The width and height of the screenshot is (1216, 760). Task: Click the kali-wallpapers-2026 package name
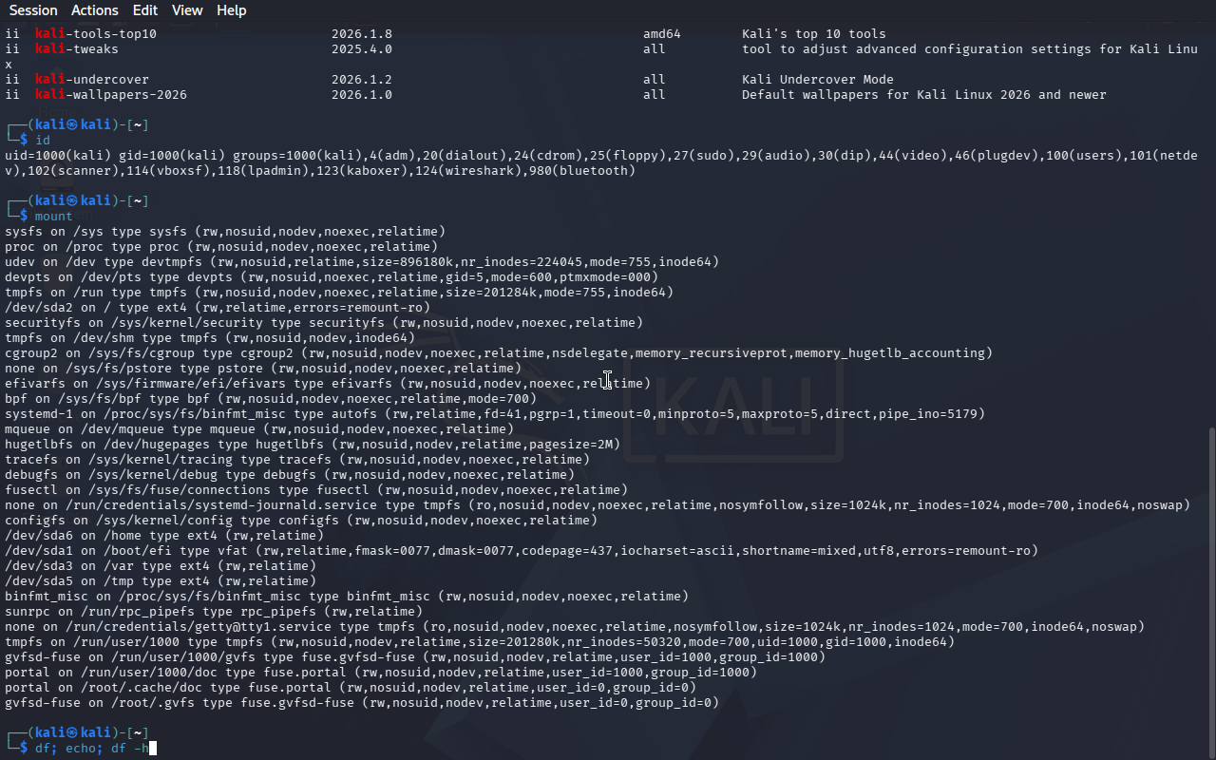pos(111,95)
